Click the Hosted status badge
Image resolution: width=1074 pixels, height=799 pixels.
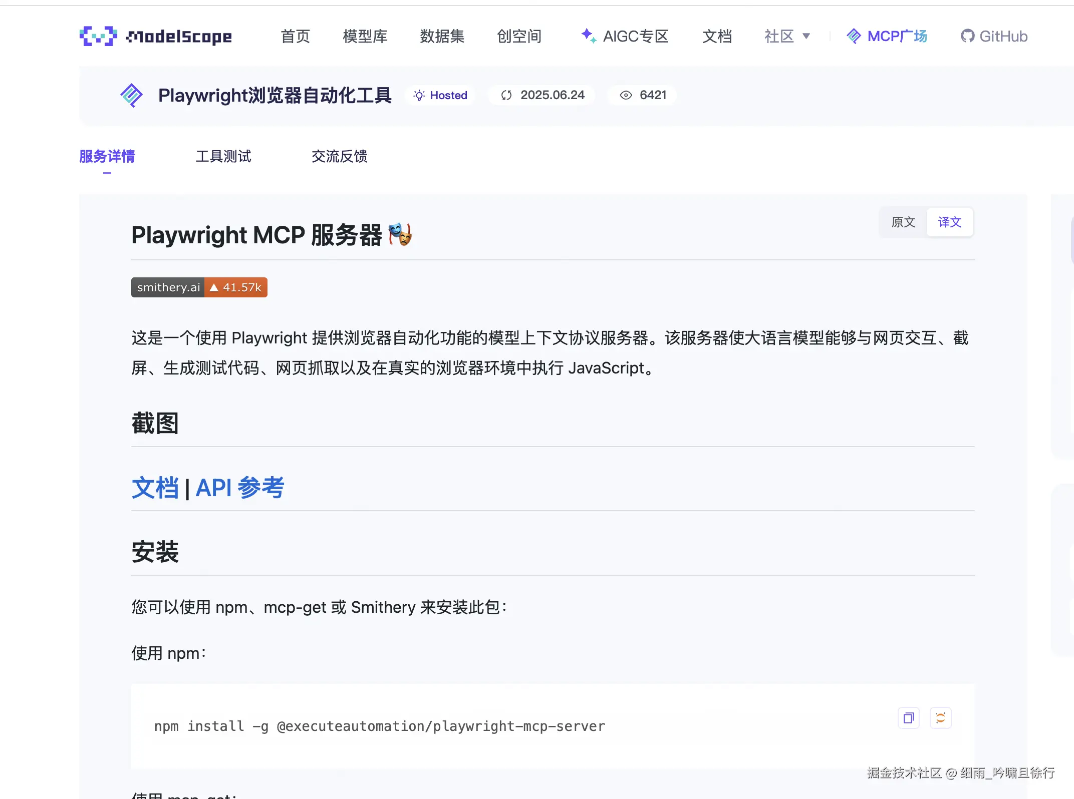pyautogui.click(x=440, y=95)
